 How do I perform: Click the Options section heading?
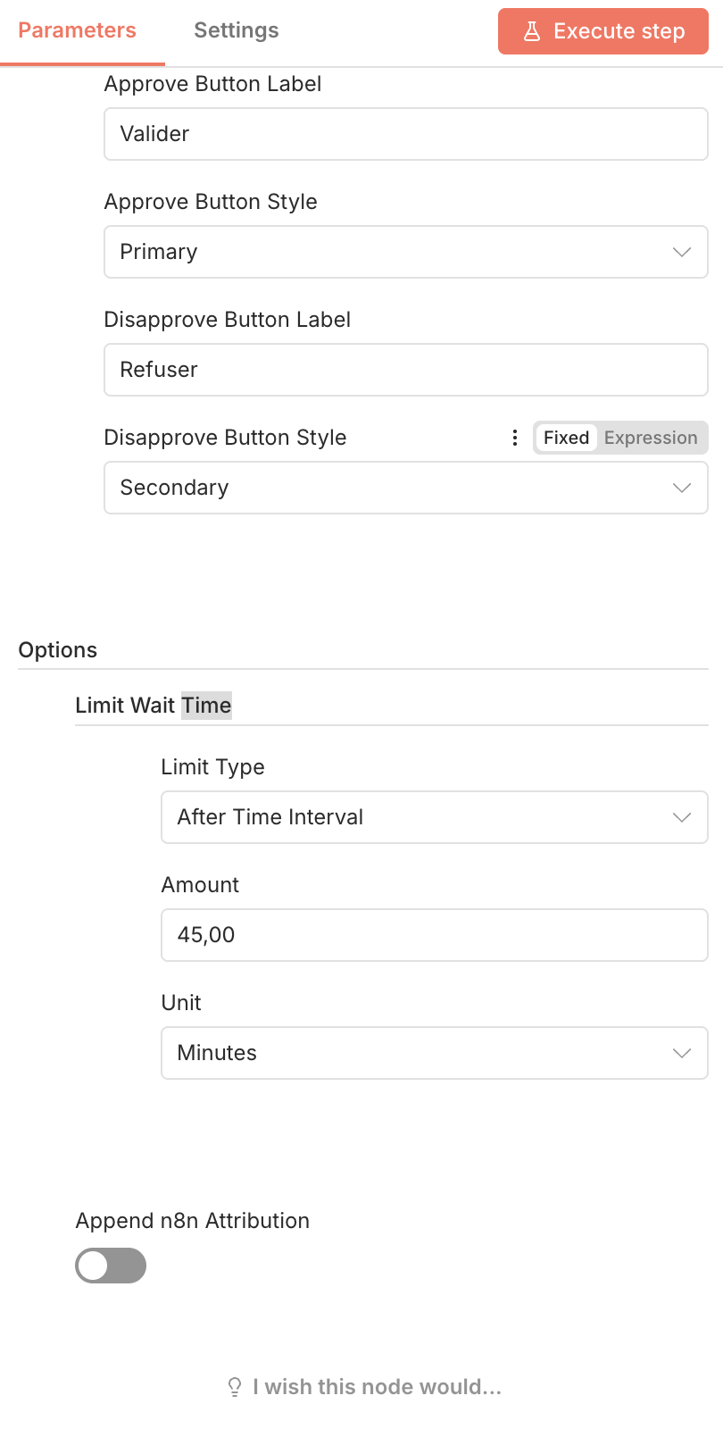[x=58, y=650]
